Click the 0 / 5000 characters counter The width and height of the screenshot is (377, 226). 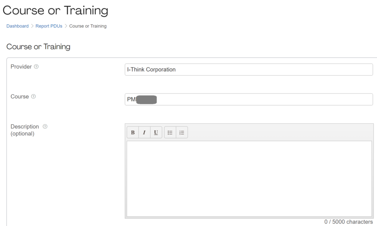348,222
